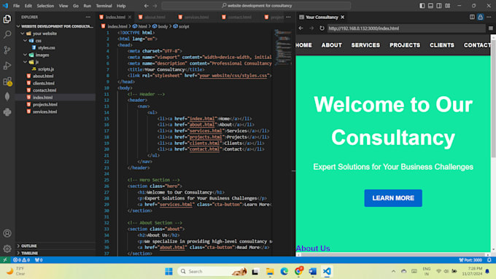496x279 pixels.
Task: Open Microsoft Edge from taskbar
Action: (x=284, y=272)
